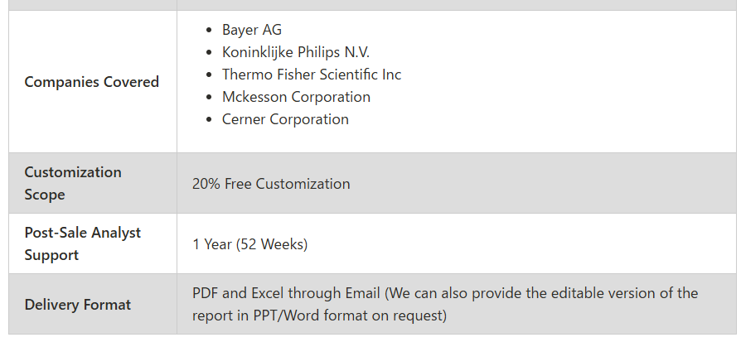Click the bullet before Koninklijke Philips
This screenshot has height=342, width=741.
point(210,52)
